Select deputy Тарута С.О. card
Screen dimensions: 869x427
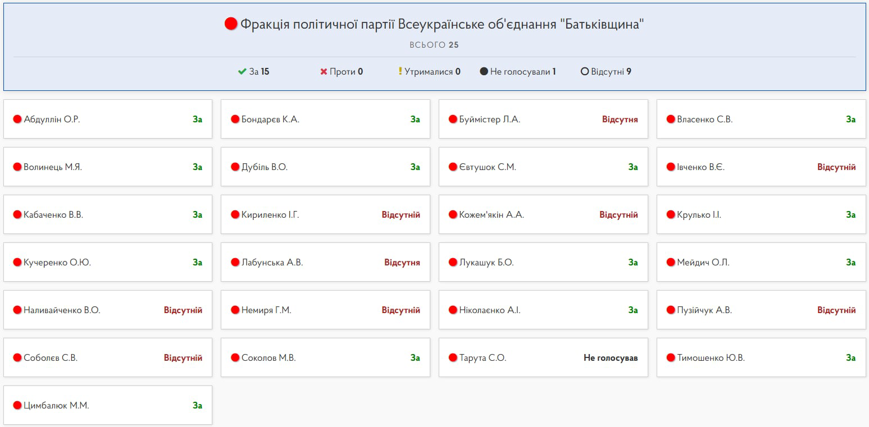click(543, 357)
